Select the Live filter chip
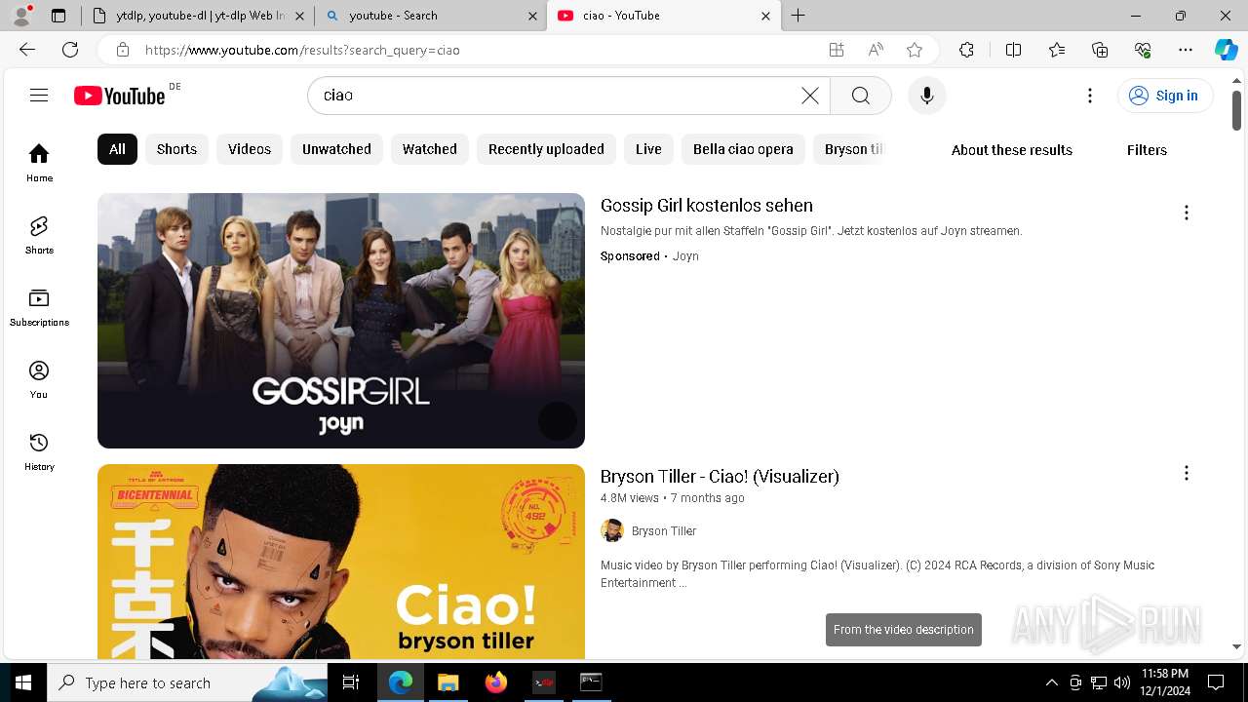The image size is (1248, 702). (x=648, y=149)
